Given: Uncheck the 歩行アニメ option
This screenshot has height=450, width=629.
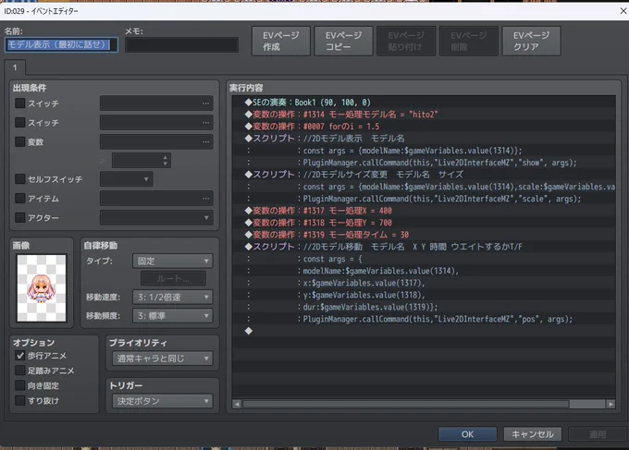Looking at the screenshot, I should (19, 356).
